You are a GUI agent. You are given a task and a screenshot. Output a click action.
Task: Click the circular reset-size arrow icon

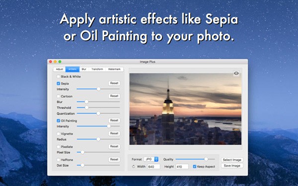pos(134,167)
